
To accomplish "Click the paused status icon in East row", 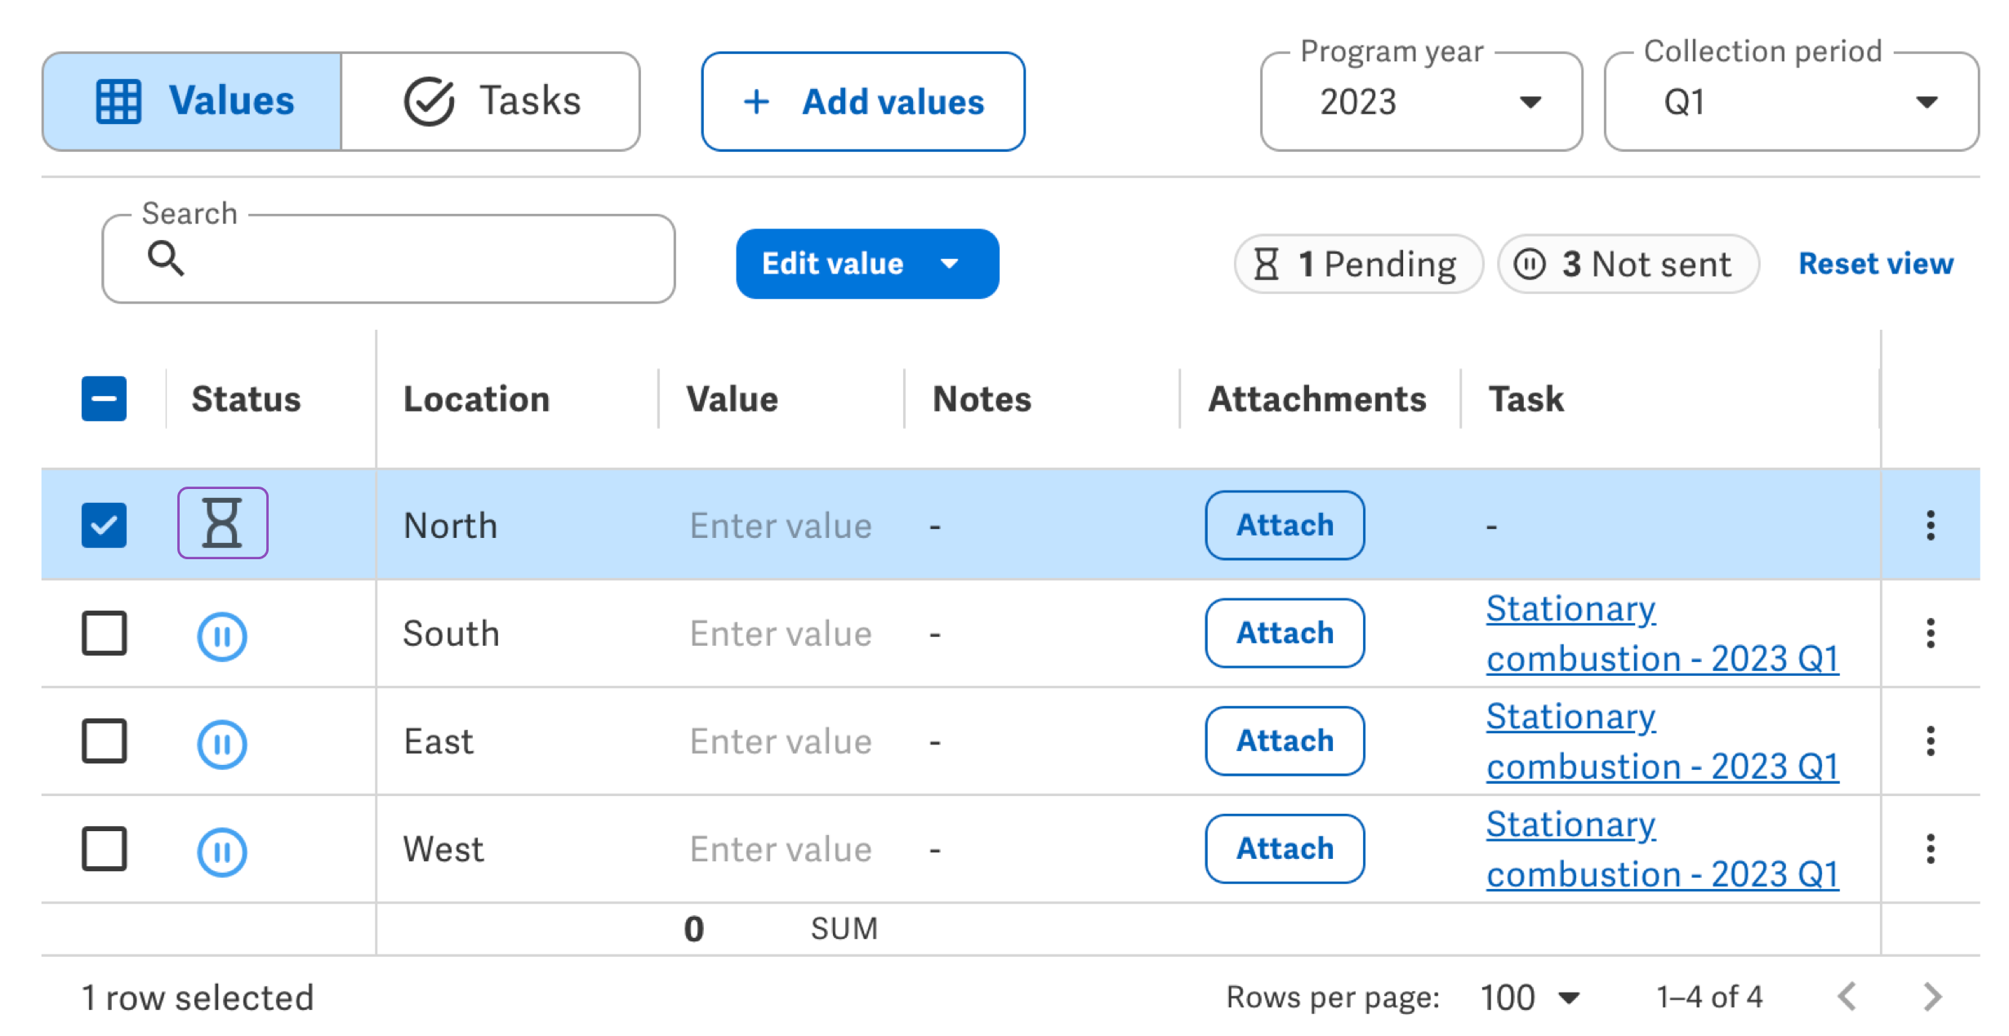I will click(x=222, y=744).
